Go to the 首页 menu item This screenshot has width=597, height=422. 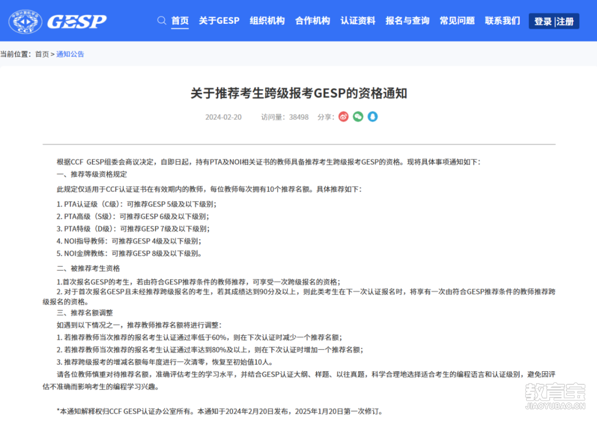click(180, 20)
